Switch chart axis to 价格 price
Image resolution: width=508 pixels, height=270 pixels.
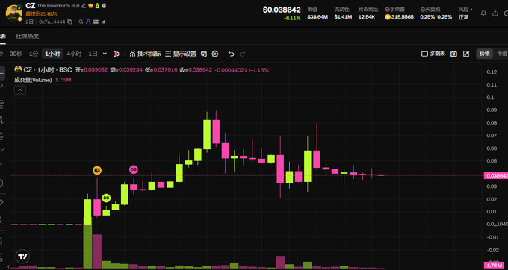coord(485,54)
